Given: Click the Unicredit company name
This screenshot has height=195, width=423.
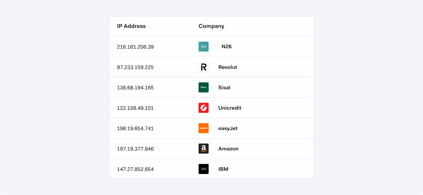Looking at the screenshot, I should pos(230,108).
